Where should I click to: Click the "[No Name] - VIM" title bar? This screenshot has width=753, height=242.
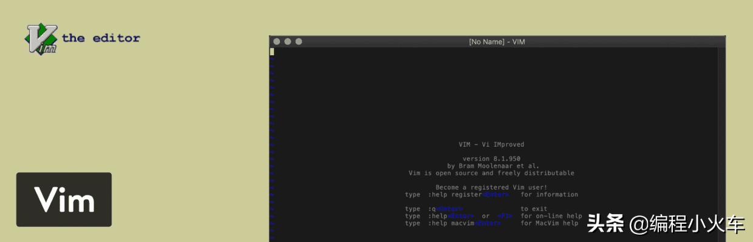497,42
